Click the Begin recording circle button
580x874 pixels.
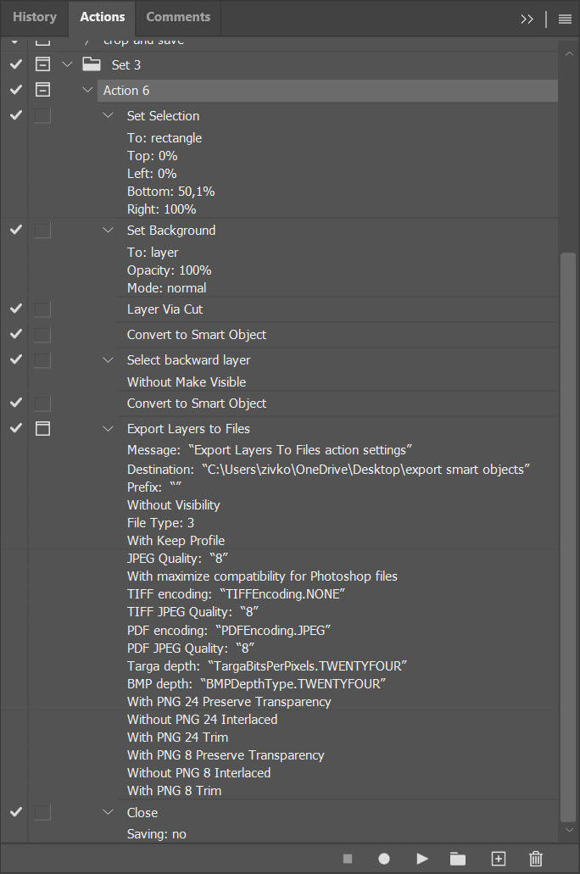(384, 859)
